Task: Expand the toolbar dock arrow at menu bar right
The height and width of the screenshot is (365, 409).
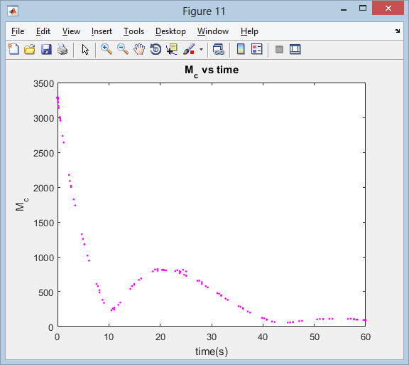Action: 397,31
